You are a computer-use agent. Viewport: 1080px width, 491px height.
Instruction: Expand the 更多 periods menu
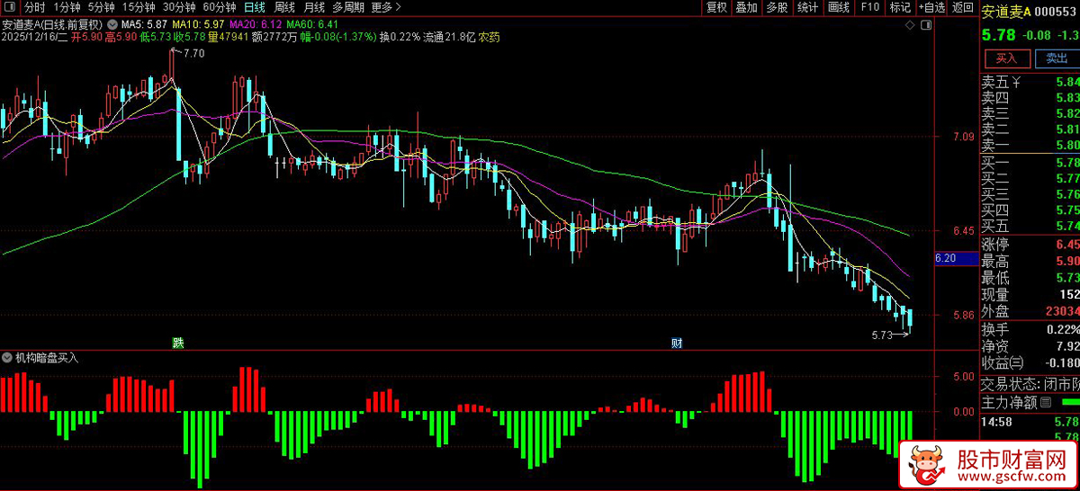386,8
